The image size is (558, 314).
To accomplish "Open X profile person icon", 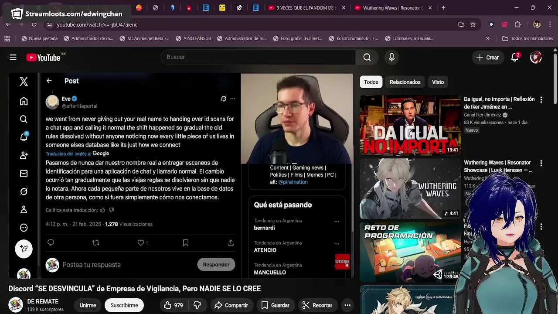I will pyautogui.click(x=24, y=210).
